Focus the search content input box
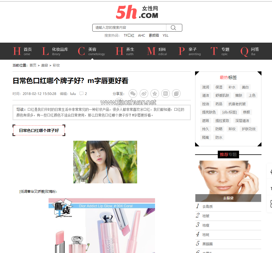This screenshot has width=272, height=253. (129, 28)
